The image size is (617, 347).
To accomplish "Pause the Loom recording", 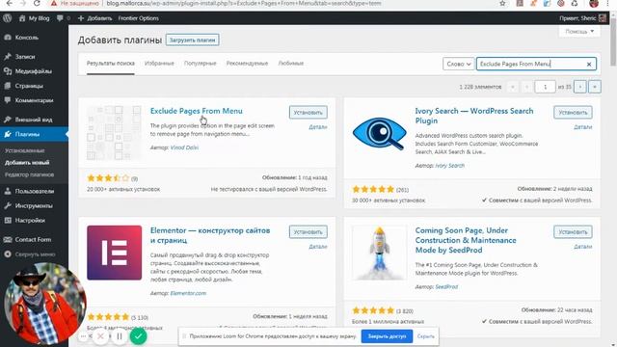I will [x=120, y=336].
